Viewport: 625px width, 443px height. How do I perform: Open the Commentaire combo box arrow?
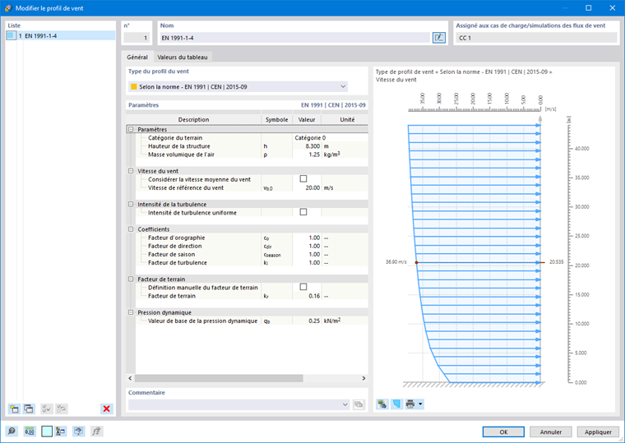(x=345, y=404)
